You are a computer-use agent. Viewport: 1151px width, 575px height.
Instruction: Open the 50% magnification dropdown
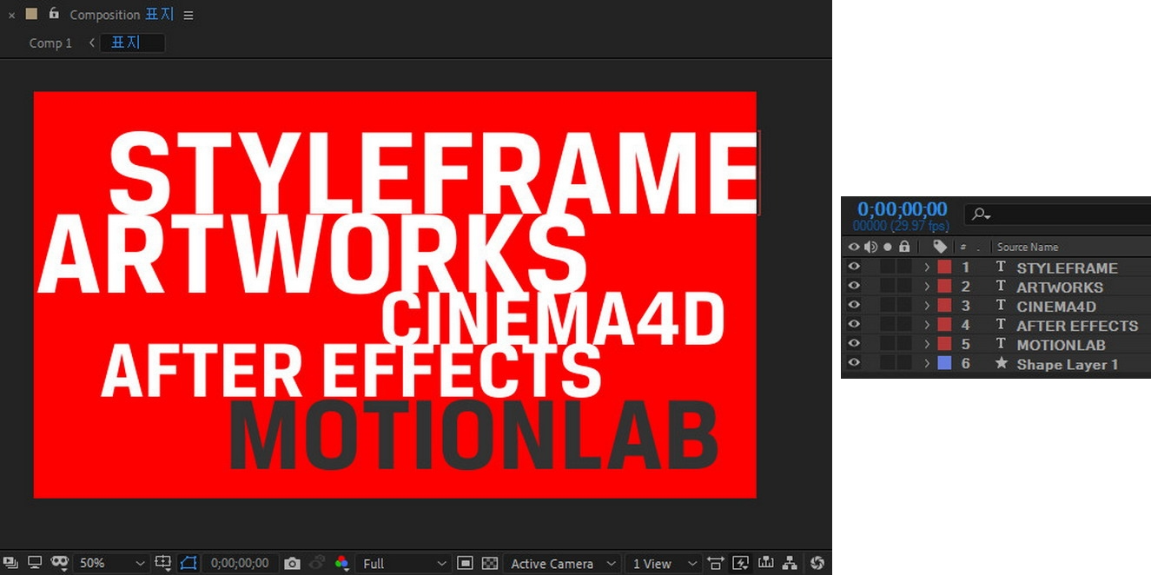point(111,563)
